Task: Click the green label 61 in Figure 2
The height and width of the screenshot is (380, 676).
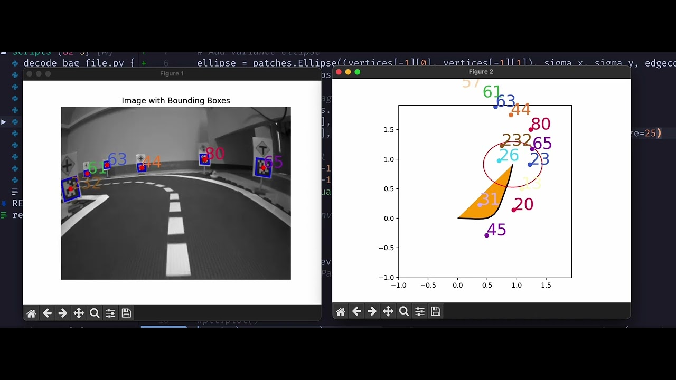Action: pos(492,92)
